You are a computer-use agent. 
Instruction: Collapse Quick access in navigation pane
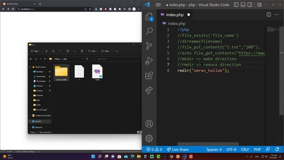pos(30,67)
